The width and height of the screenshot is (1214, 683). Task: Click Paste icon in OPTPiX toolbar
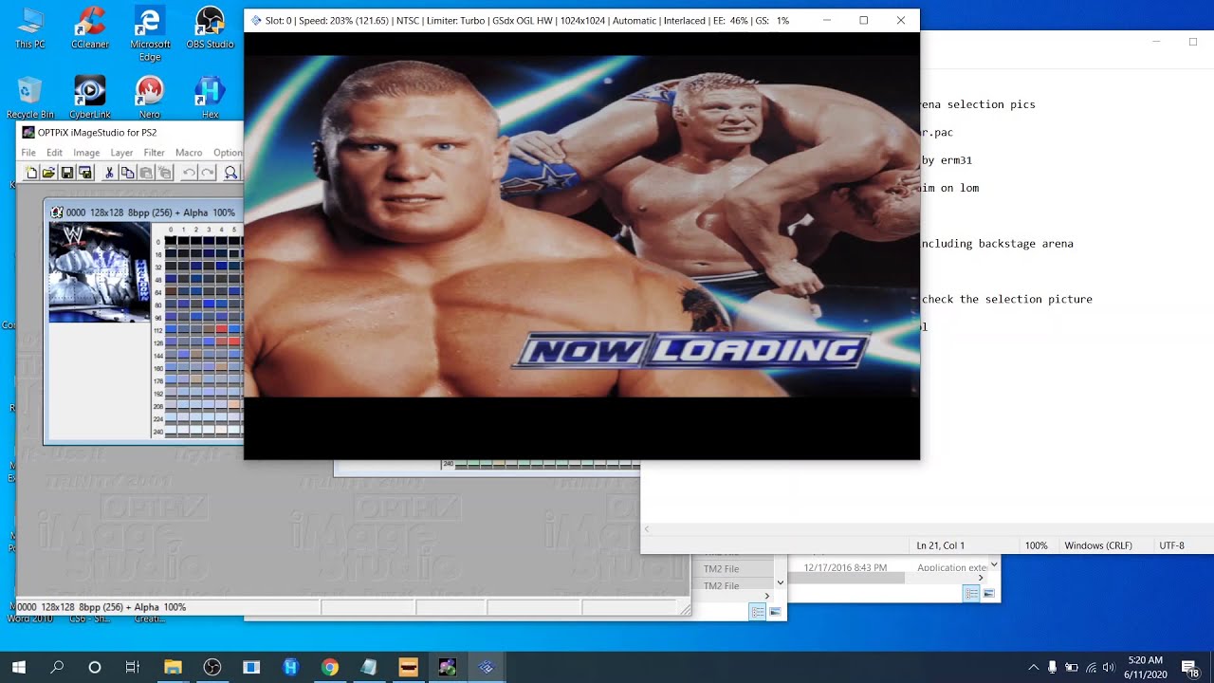(146, 173)
